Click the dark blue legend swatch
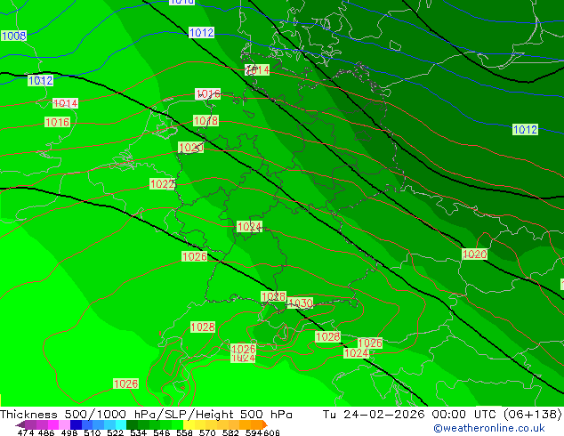564x436 pixels. pyautogui.click(x=76, y=424)
